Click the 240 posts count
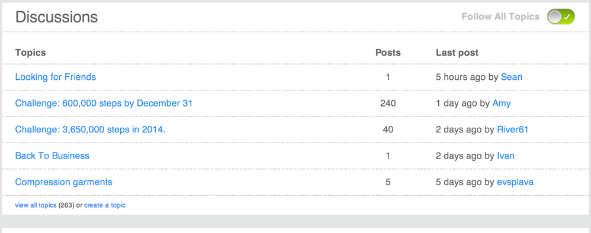Image resolution: width=591 pixels, height=233 pixels. tap(388, 103)
